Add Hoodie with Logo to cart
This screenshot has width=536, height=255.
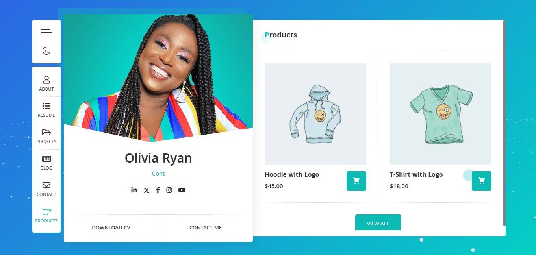coord(356,181)
